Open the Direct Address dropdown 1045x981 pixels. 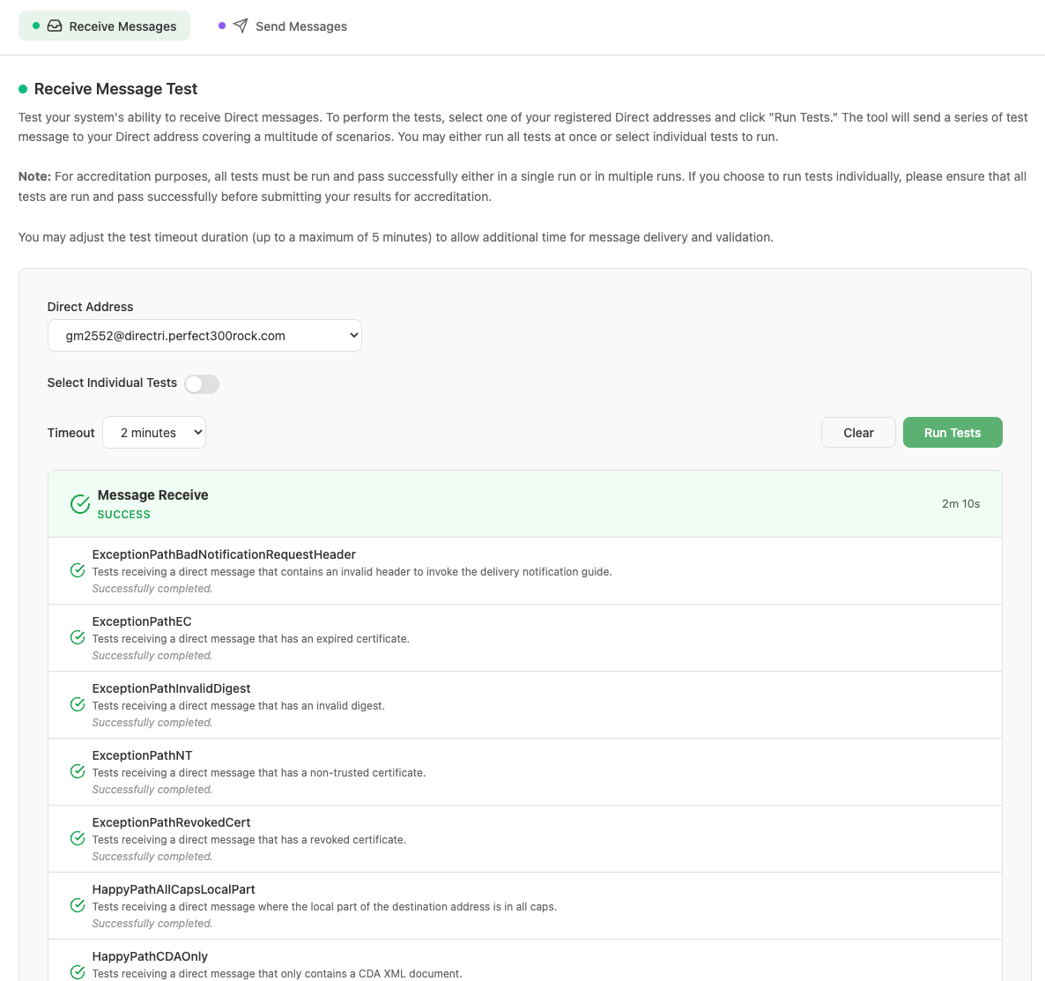204,336
